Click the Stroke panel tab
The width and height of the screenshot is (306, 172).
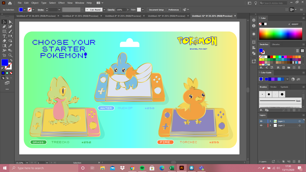click(x=273, y=87)
